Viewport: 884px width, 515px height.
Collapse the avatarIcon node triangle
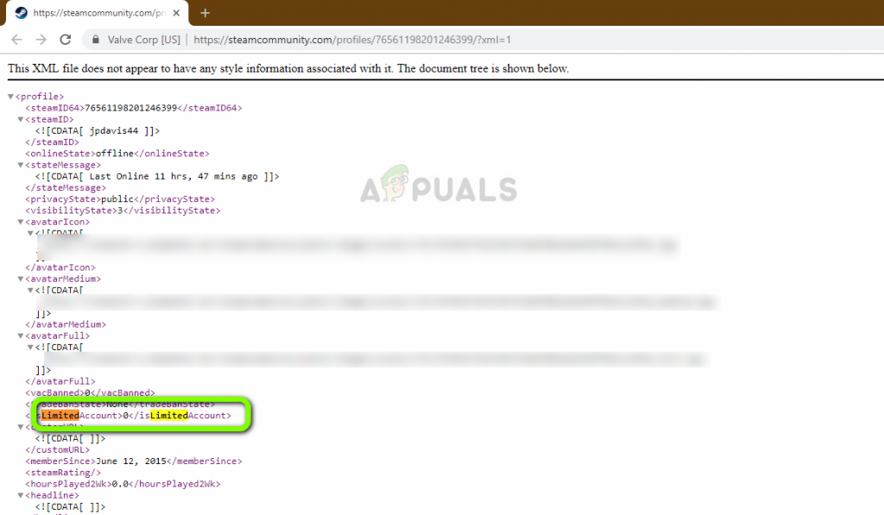[21, 222]
